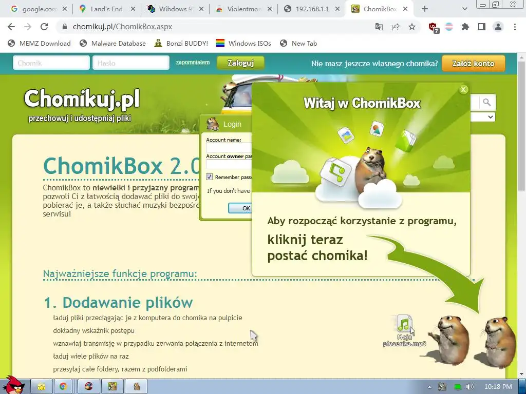The image size is (526, 394).
Task: Open the Chrome profile avatar
Action: click(x=498, y=27)
